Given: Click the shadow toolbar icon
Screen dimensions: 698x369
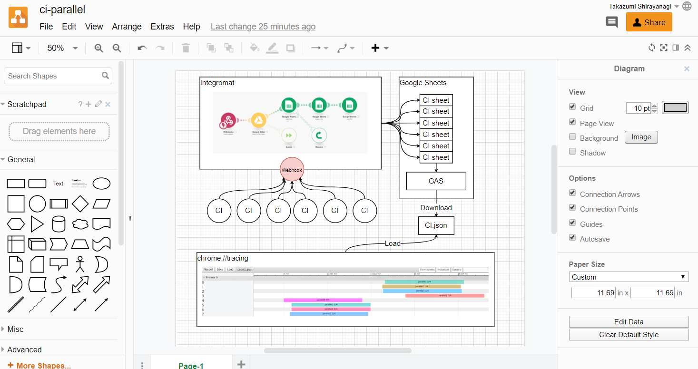Looking at the screenshot, I should tap(291, 48).
